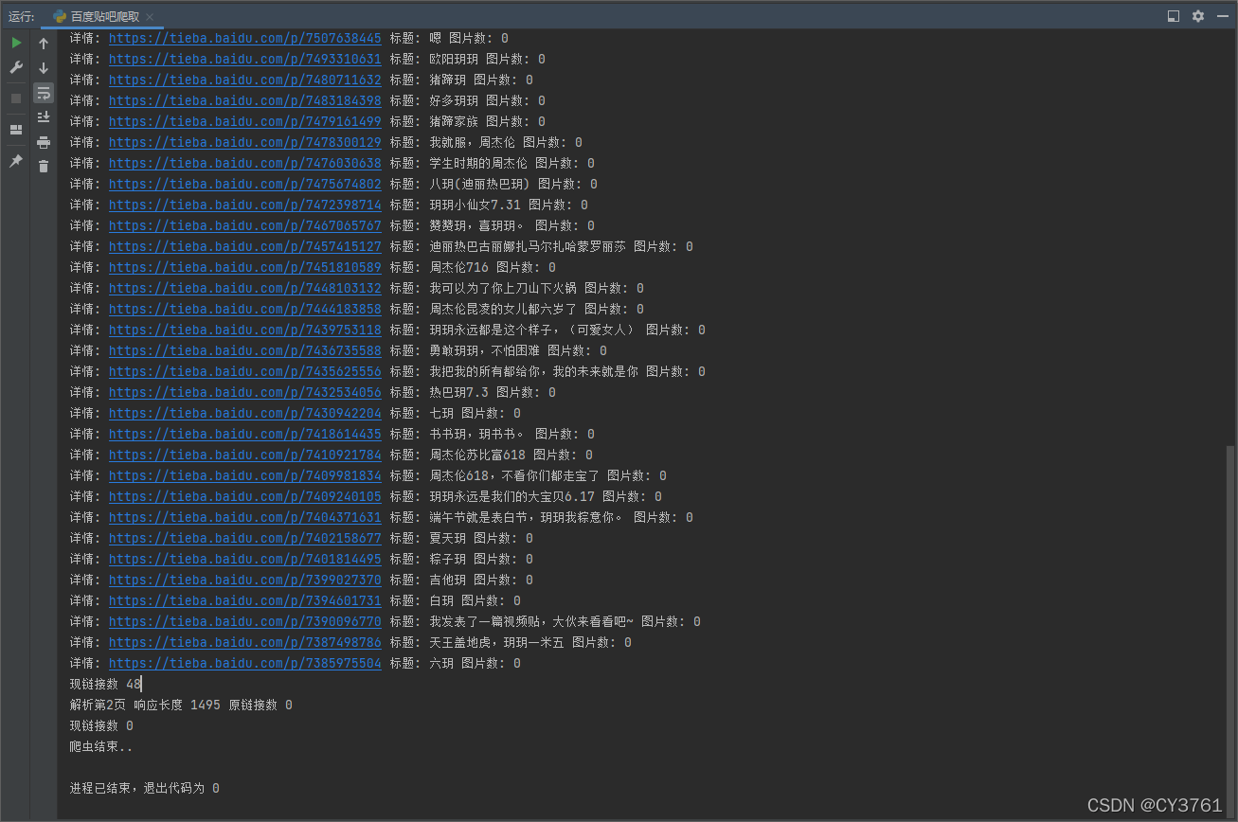
Task: Open link ending in 7472398714
Action: (x=245, y=205)
